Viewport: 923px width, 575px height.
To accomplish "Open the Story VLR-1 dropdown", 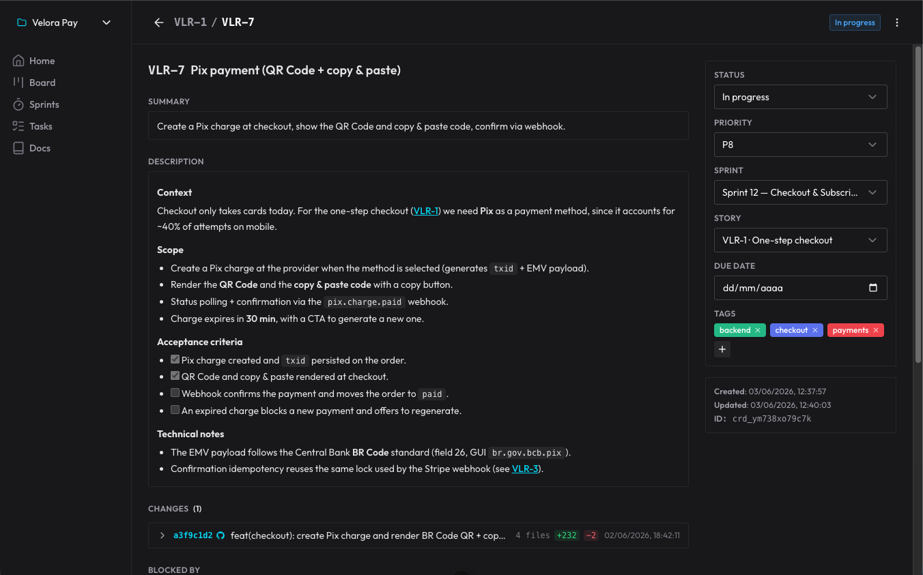I will (x=801, y=240).
